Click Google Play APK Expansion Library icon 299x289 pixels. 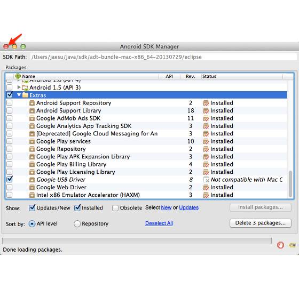[32, 157]
